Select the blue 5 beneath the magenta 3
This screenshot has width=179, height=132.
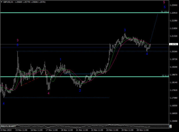pyautogui.click(x=17, y=45)
